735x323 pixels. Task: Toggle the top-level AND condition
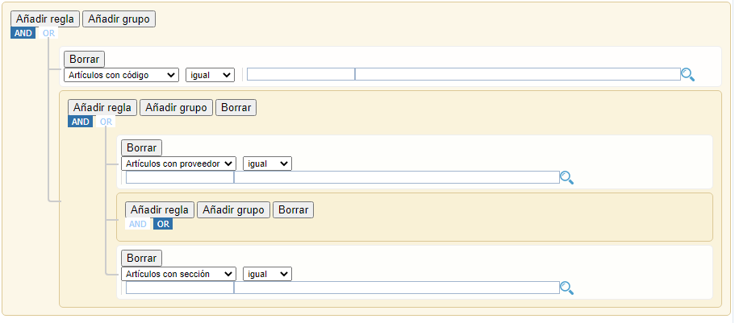23,34
